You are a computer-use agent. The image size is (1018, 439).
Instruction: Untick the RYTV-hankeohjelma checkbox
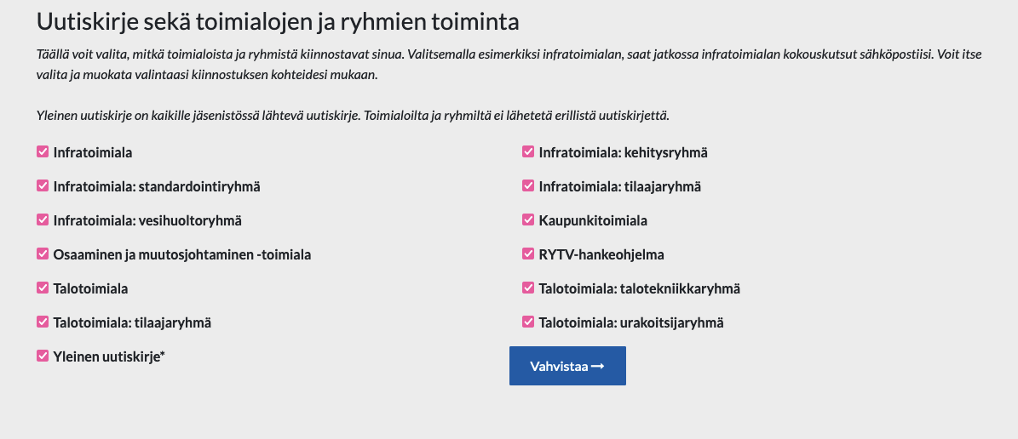point(528,254)
